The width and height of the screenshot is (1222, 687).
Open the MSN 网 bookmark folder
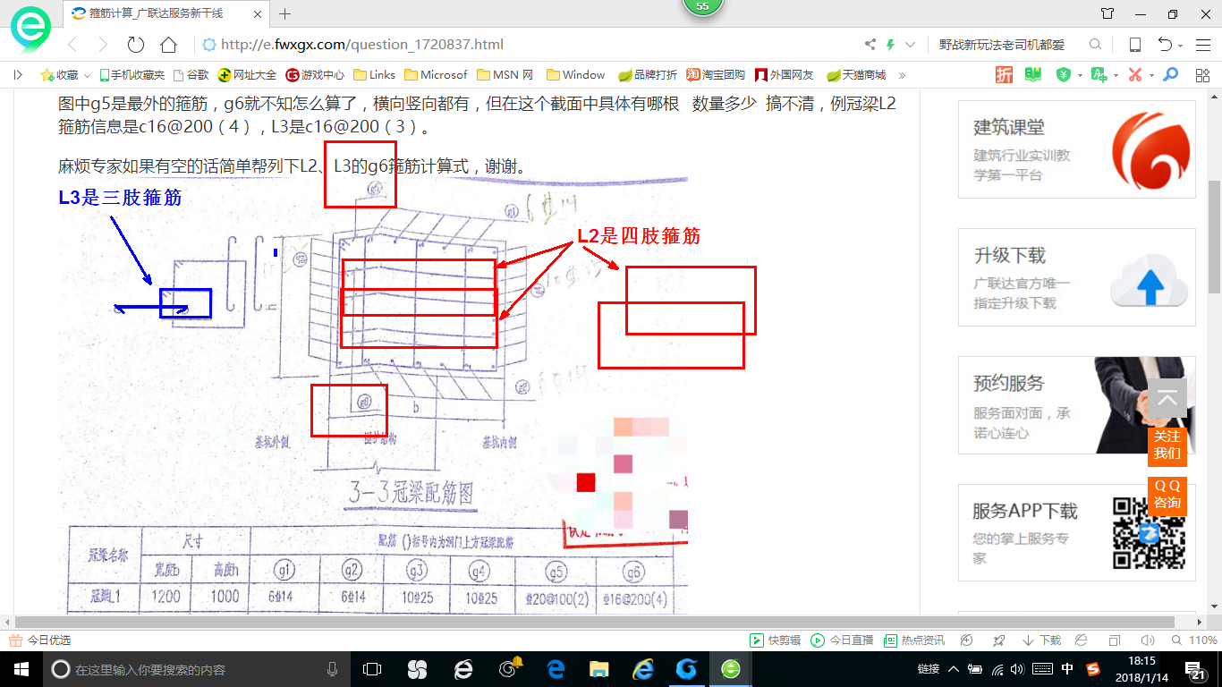[x=505, y=75]
